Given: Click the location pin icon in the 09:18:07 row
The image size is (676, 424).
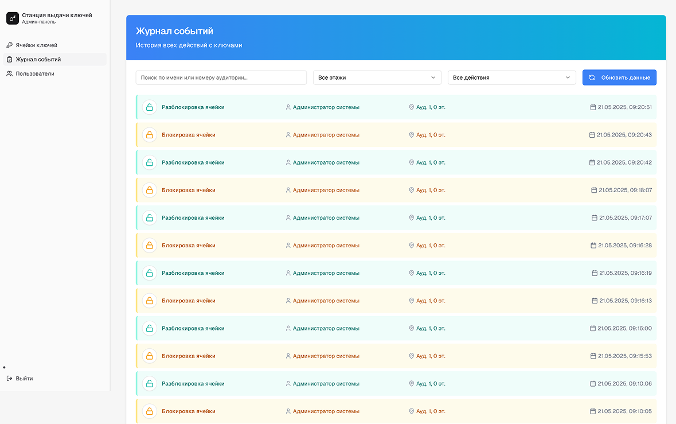Looking at the screenshot, I should pos(411,190).
